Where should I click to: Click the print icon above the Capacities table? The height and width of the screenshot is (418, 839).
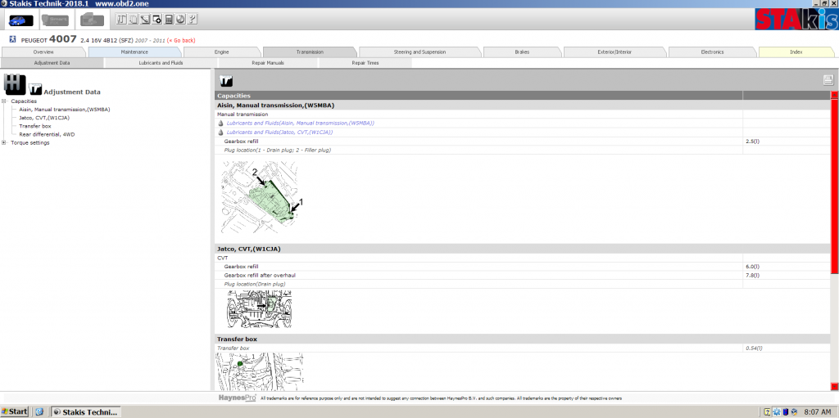[x=828, y=79]
